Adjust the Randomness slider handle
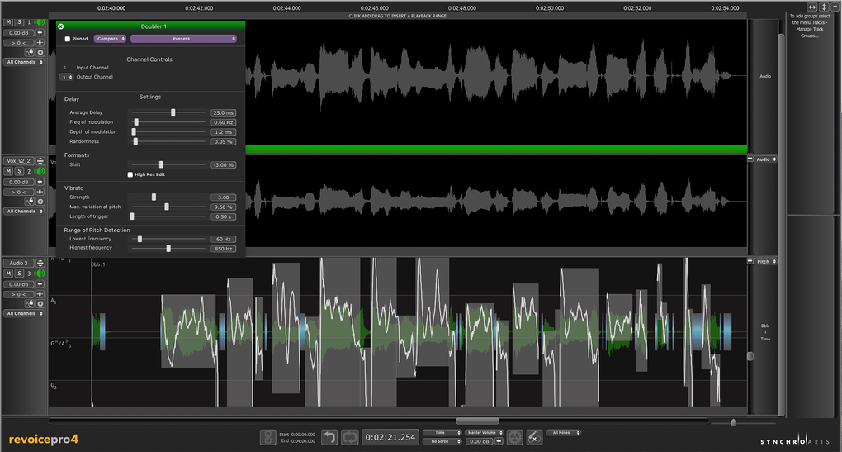Screen dimensions: 842x452 (x=135, y=141)
